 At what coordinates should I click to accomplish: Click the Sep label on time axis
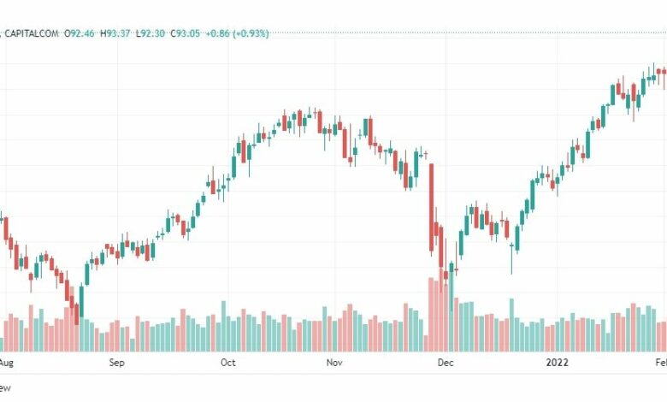tap(116, 363)
